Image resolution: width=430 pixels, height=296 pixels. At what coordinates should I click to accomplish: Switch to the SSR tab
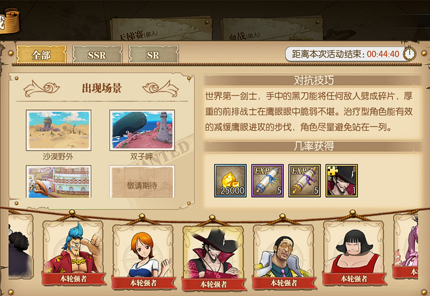(97, 54)
